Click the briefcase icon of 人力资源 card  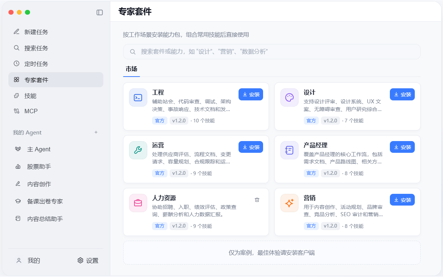pyautogui.click(x=138, y=203)
